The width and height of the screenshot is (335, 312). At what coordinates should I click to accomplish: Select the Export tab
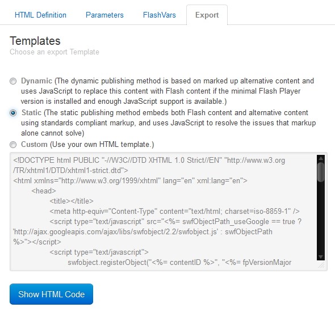(207, 15)
